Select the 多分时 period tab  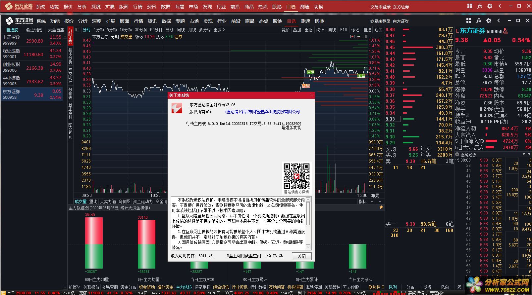(205, 30)
